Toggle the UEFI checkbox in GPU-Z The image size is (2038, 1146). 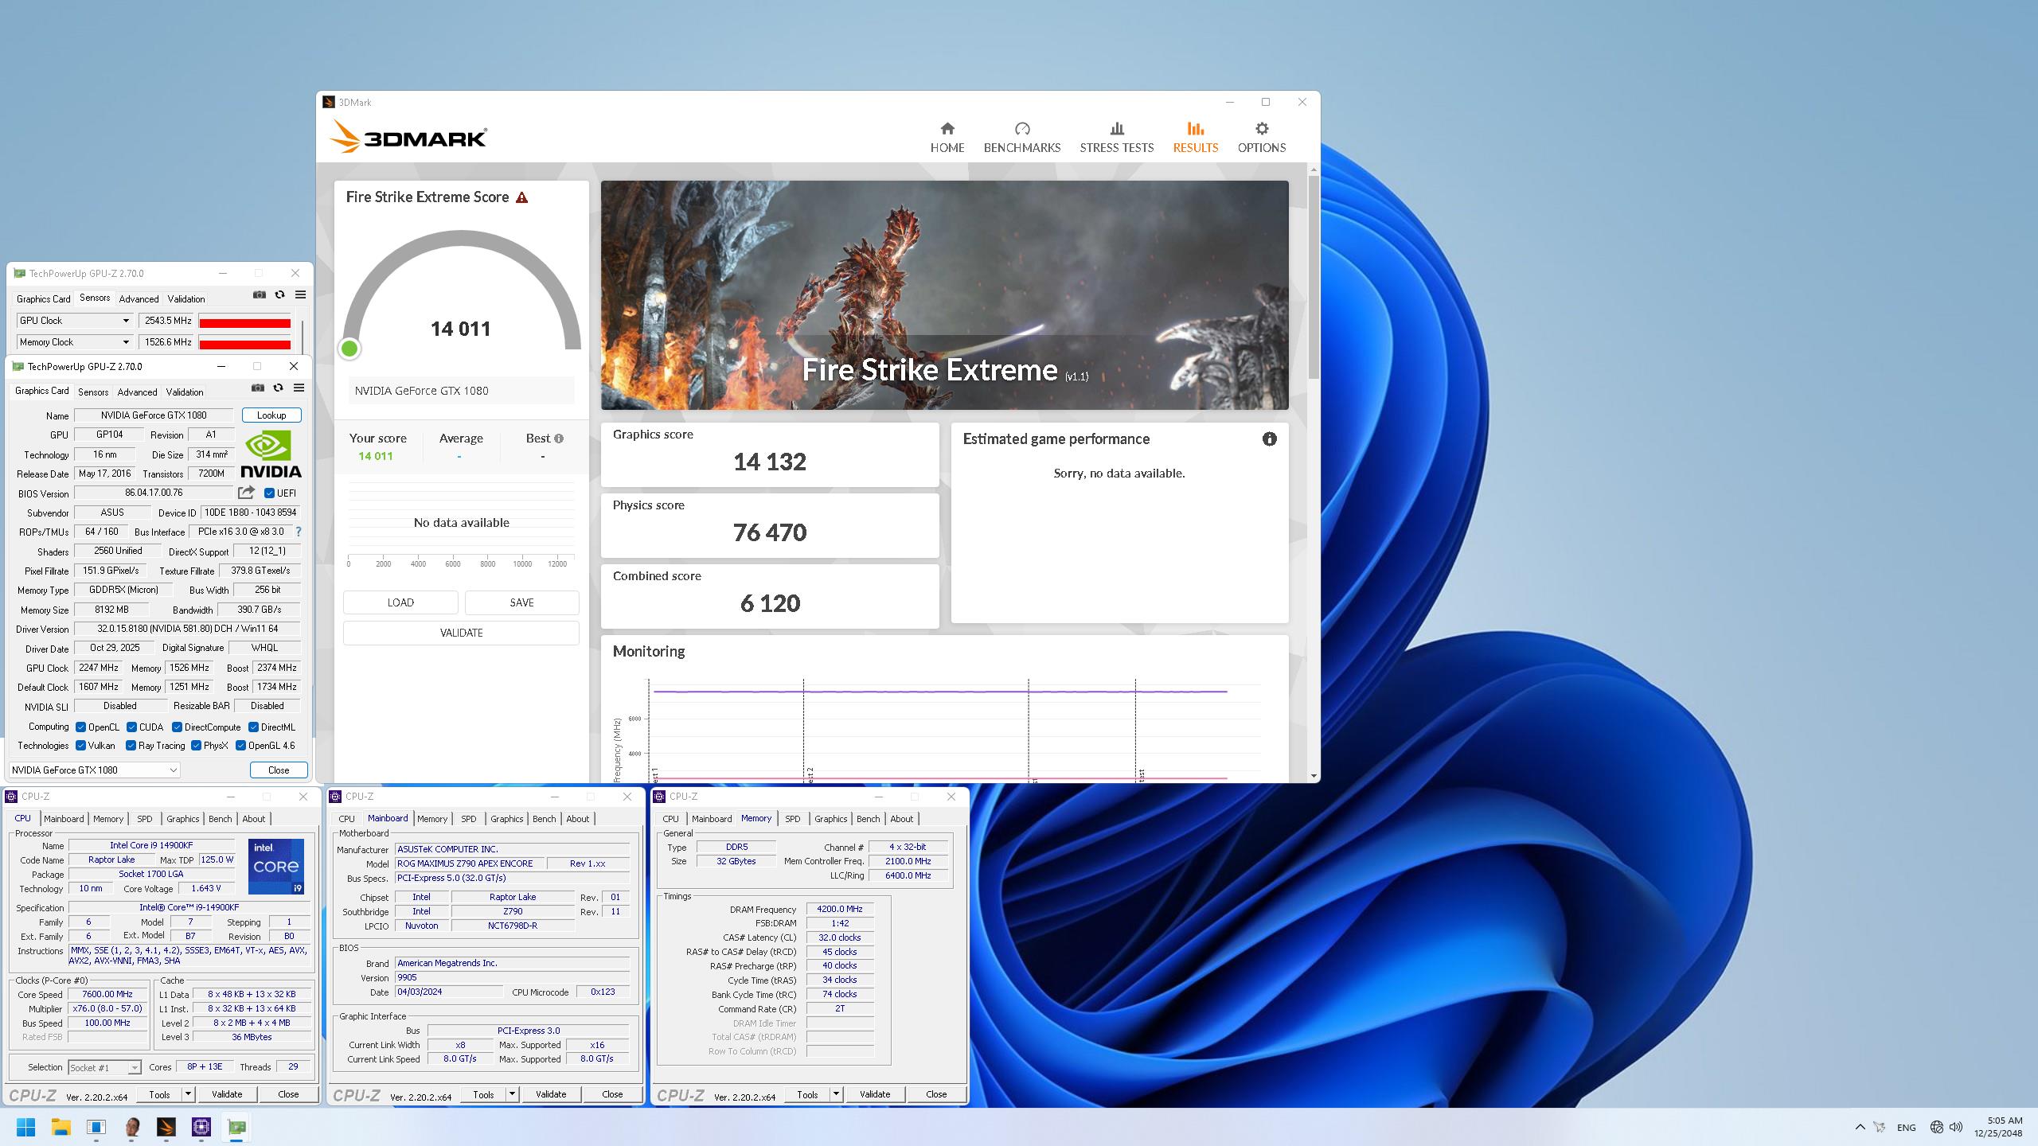(x=269, y=493)
